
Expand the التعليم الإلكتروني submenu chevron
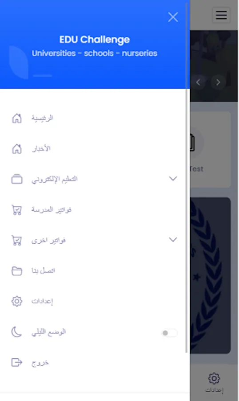(173, 179)
